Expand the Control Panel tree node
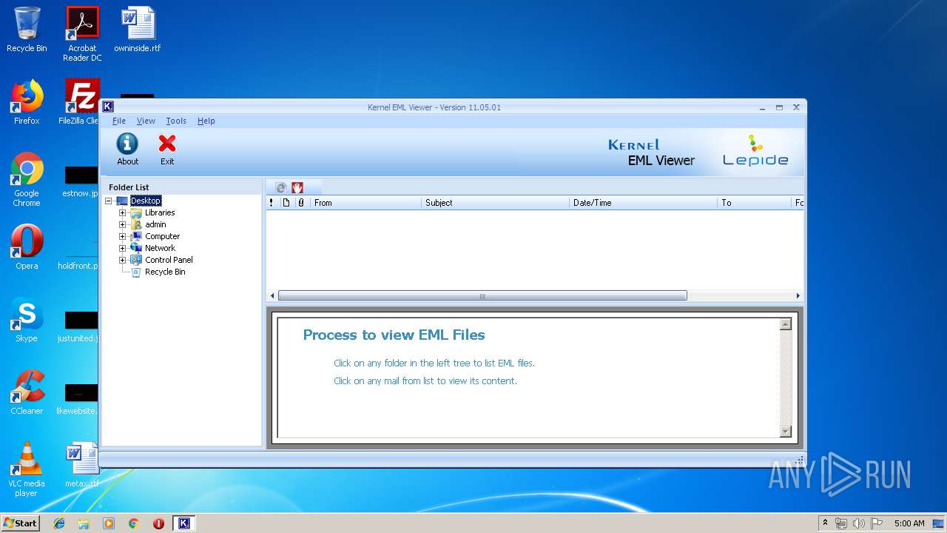Screen dimensions: 947x533 pos(123,260)
